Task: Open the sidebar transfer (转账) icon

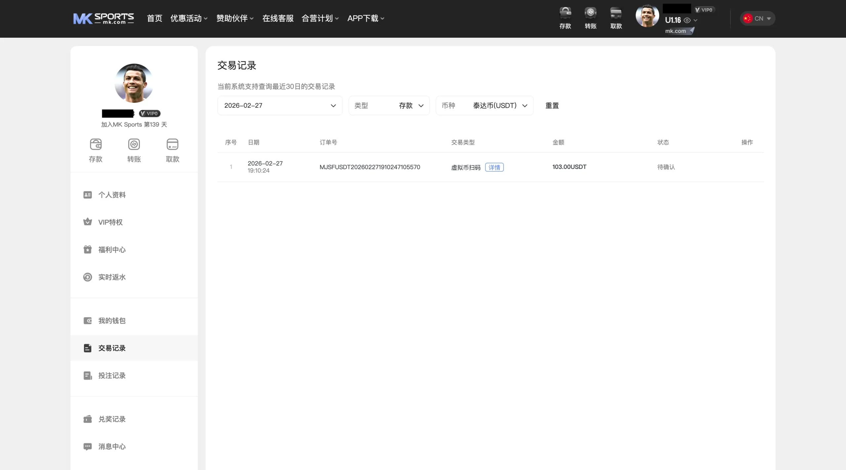Action: pos(134,144)
